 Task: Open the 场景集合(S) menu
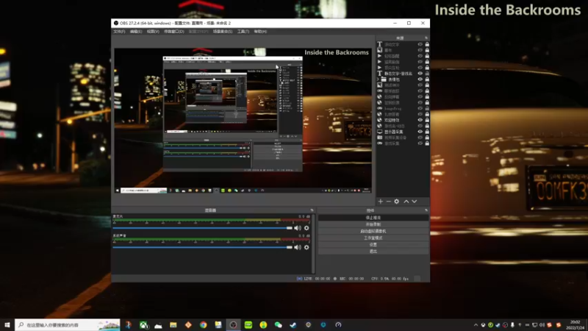pos(223,32)
